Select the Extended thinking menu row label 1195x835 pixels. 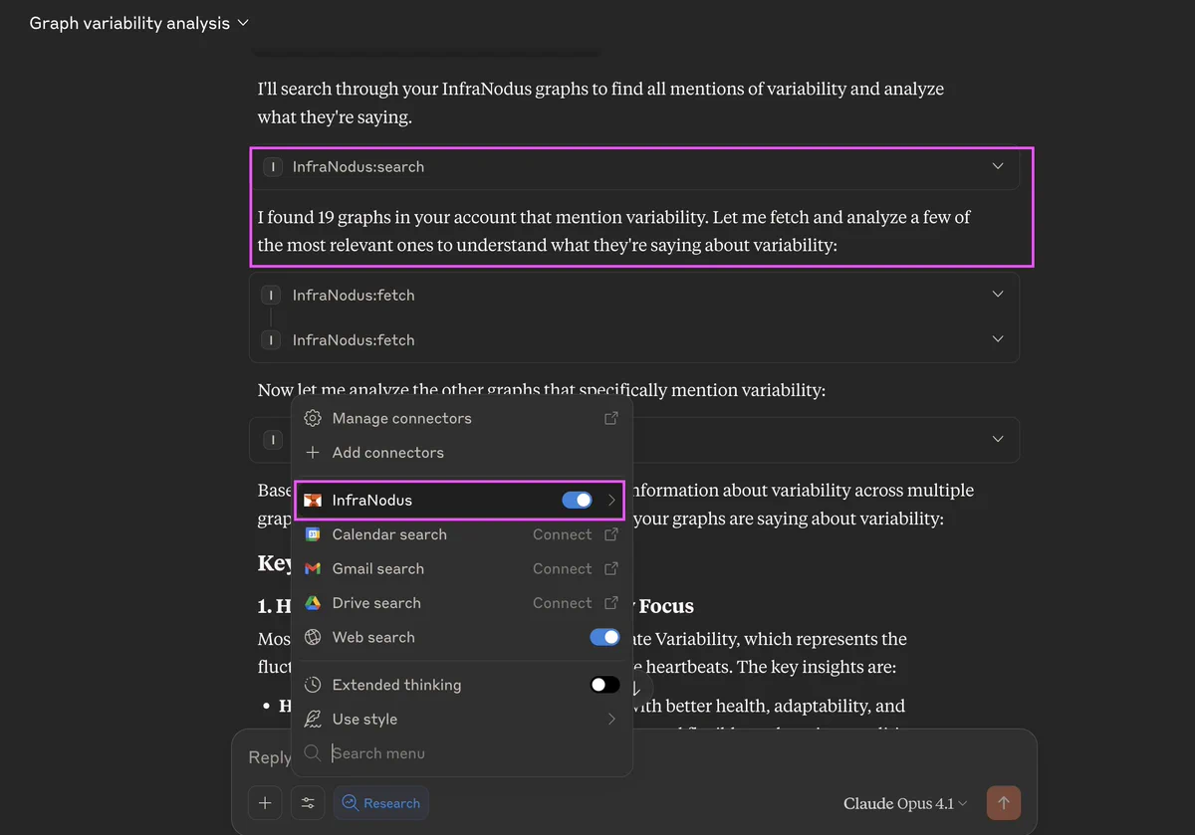pos(396,685)
